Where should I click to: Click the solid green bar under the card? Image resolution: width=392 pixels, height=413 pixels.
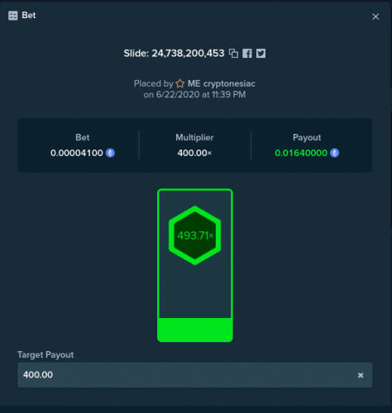(x=195, y=330)
